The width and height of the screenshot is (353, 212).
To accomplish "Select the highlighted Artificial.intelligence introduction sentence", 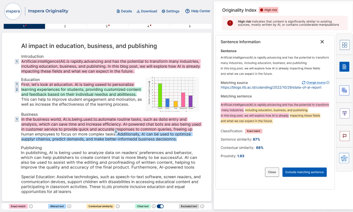I will (x=111, y=67).
